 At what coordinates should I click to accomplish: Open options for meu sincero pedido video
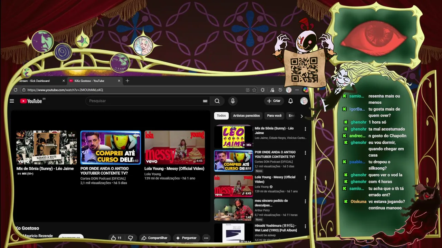[305, 201]
